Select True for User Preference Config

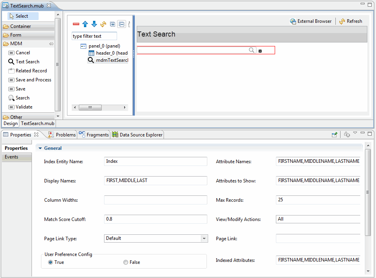(x=50, y=262)
